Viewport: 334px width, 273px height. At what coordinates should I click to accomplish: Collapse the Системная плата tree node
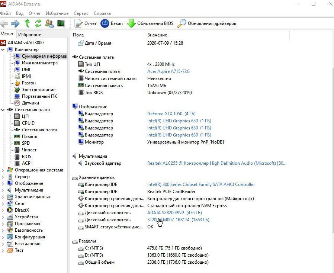click(3, 110)
